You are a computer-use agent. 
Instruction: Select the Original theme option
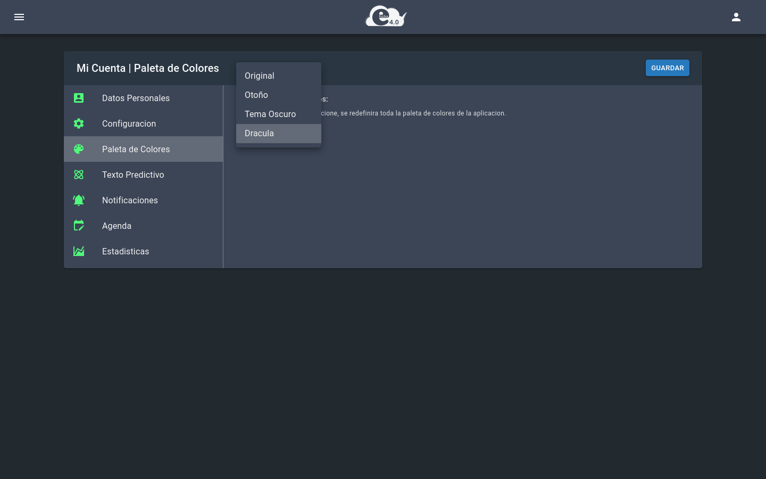[260, 76]
